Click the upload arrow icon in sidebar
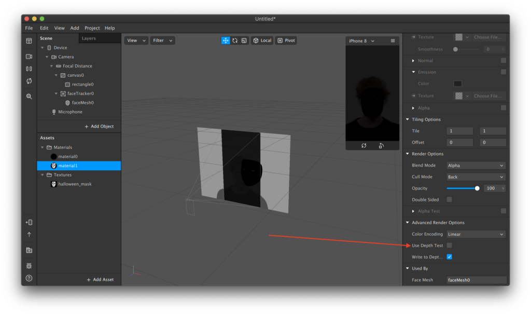Screen dimensions: 531x314 point(29,235)
